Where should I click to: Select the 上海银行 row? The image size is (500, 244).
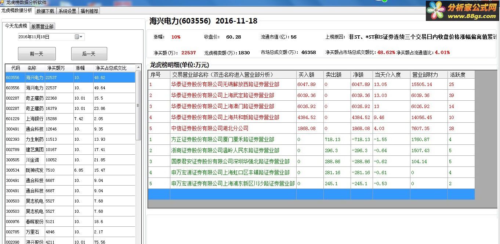tap(70, 119)
